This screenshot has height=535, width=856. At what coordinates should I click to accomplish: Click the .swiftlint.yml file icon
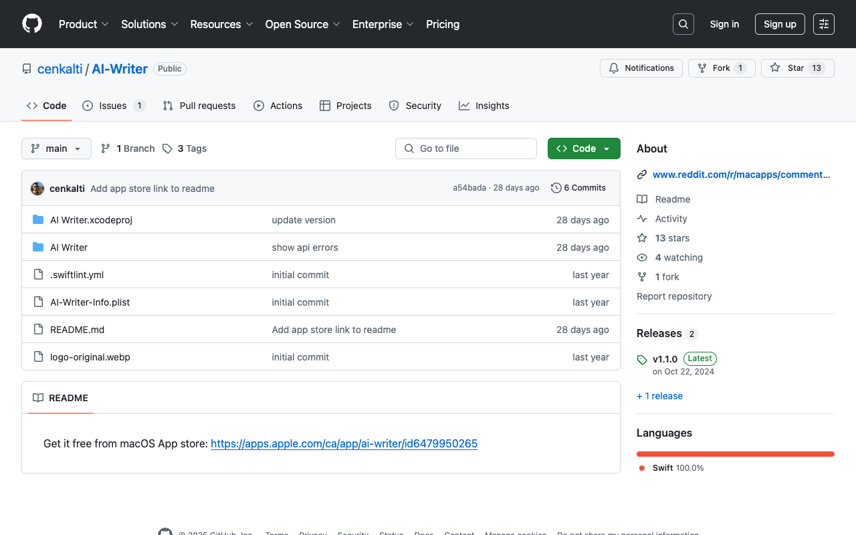[38, 274]
